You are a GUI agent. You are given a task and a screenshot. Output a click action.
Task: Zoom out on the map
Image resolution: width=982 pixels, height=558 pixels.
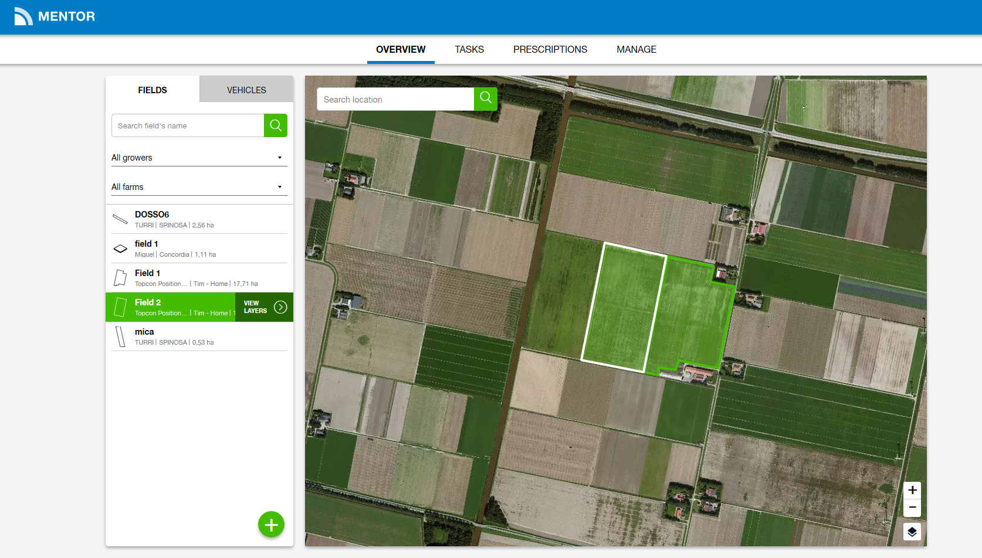[x=912, y=508]
